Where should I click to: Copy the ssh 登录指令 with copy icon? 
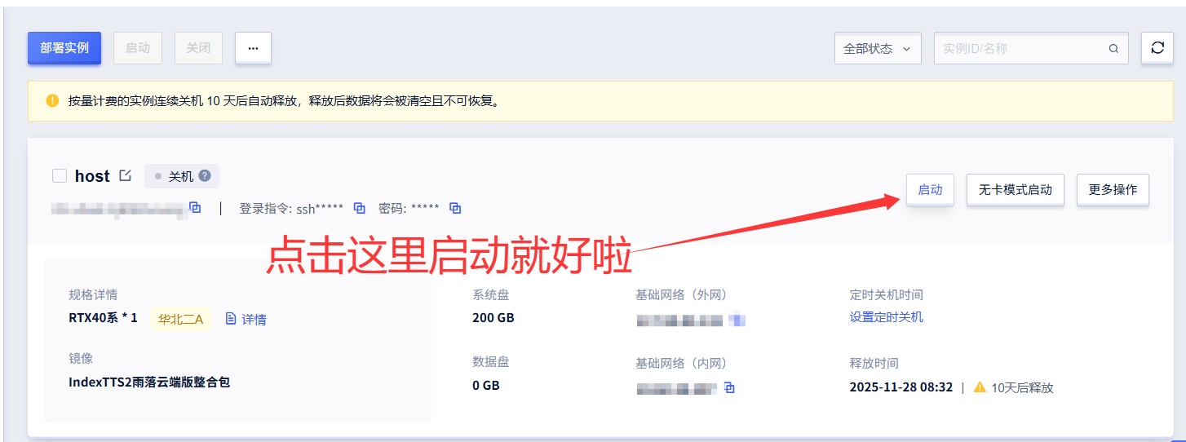pyautogui.click(x=359, y=208)
